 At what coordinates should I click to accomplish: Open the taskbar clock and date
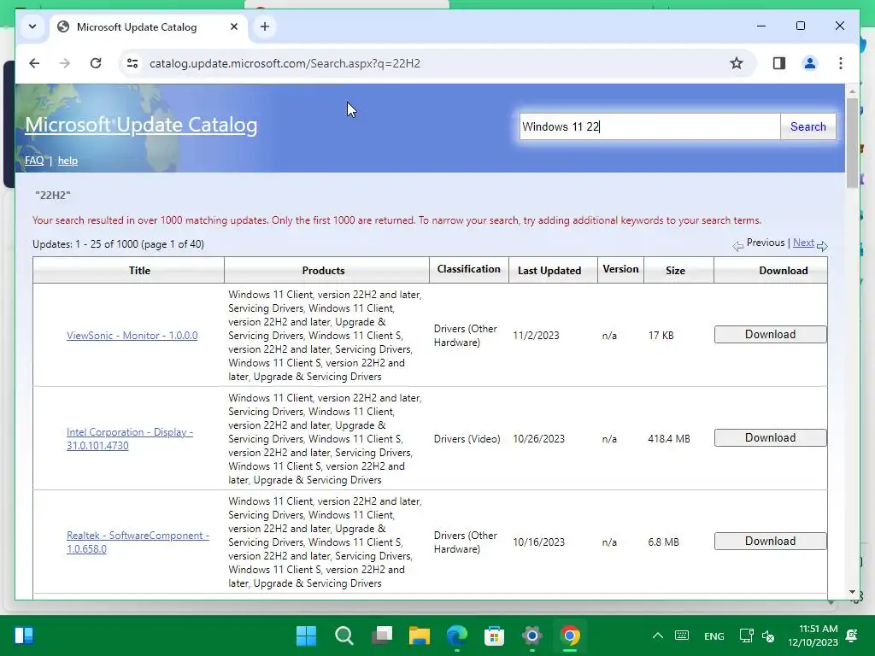point(813,635)
